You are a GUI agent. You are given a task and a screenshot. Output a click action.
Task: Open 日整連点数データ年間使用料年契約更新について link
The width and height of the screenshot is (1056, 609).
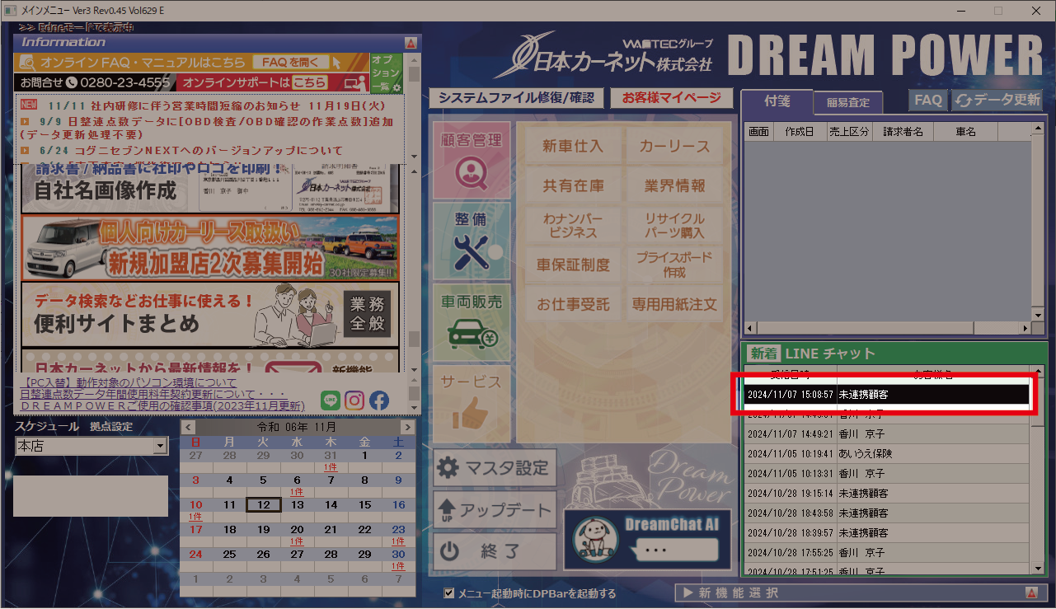(x=153, y=395)
